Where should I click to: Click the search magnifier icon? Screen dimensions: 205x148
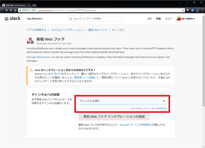[70, 19]
